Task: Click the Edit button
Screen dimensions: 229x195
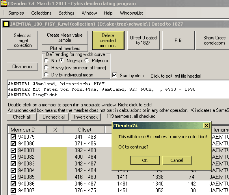Action: coord(178,40)
